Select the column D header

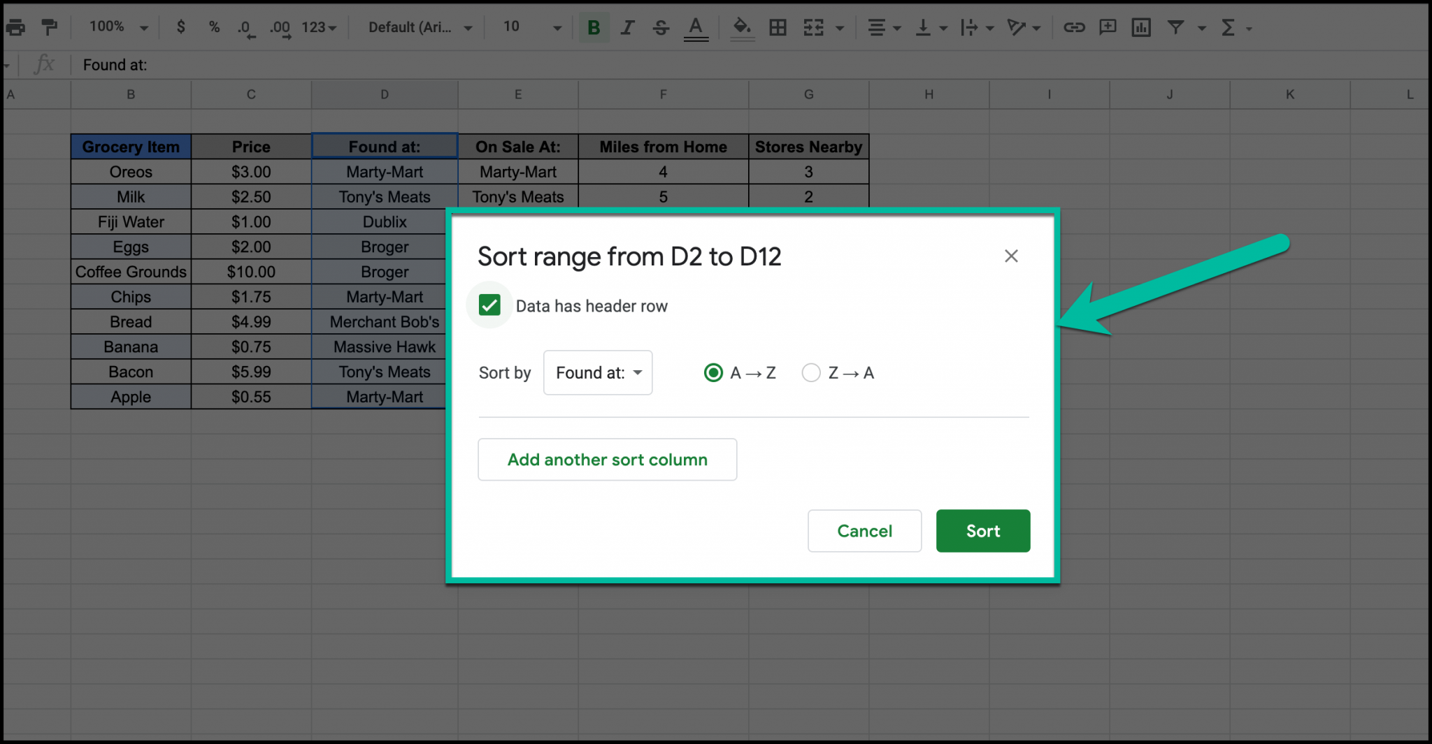tap(384, 94)
